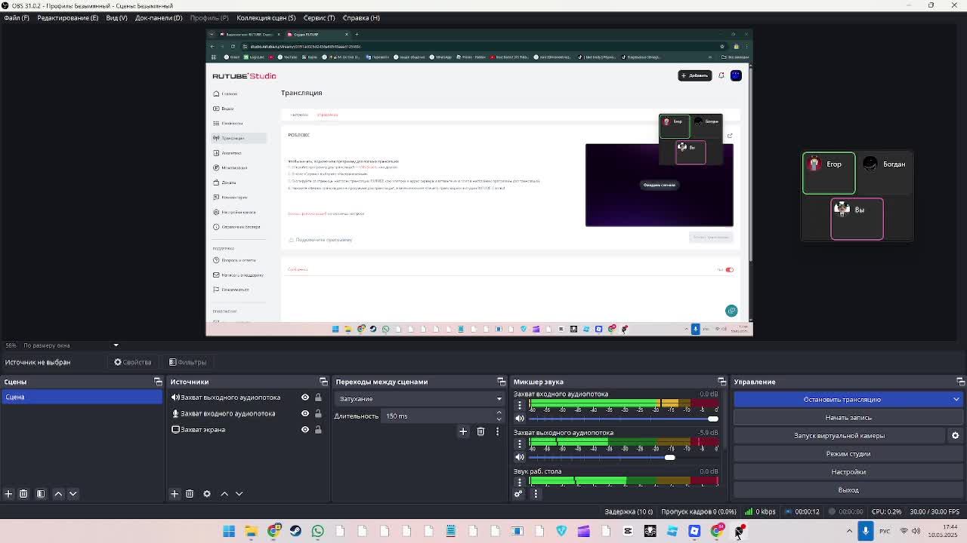Lock 'Захват выходного аудиопотока' source
The width and height of the screenshot is (967, 543).
click(x=318, y=397)
